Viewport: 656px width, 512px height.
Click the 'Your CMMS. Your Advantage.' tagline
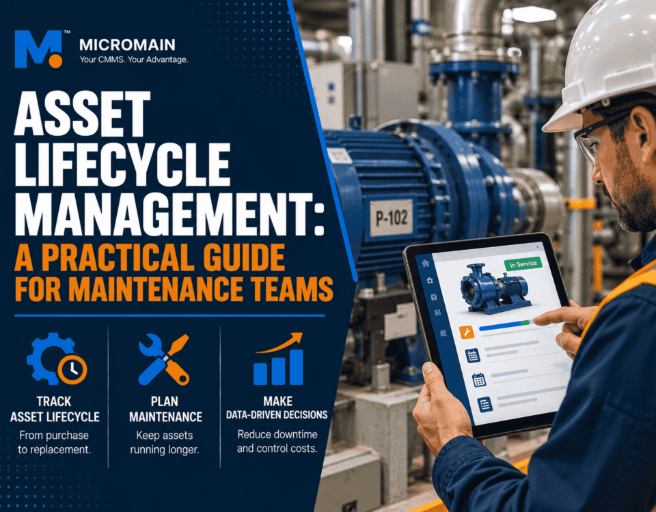pyautogui.click(x=134, y=60)
